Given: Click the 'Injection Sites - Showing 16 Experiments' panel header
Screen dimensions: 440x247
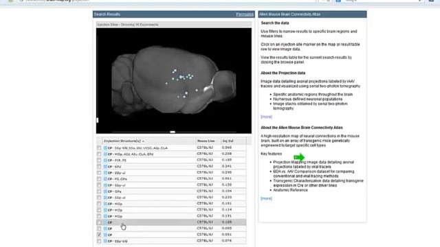Looking at the screenshot, I should [x=174, y=25].
